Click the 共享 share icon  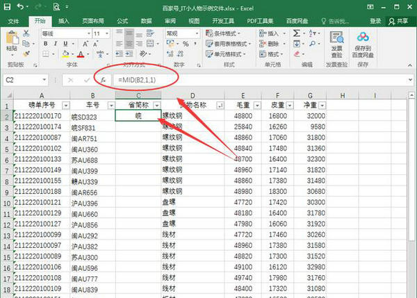coord(395,22)
